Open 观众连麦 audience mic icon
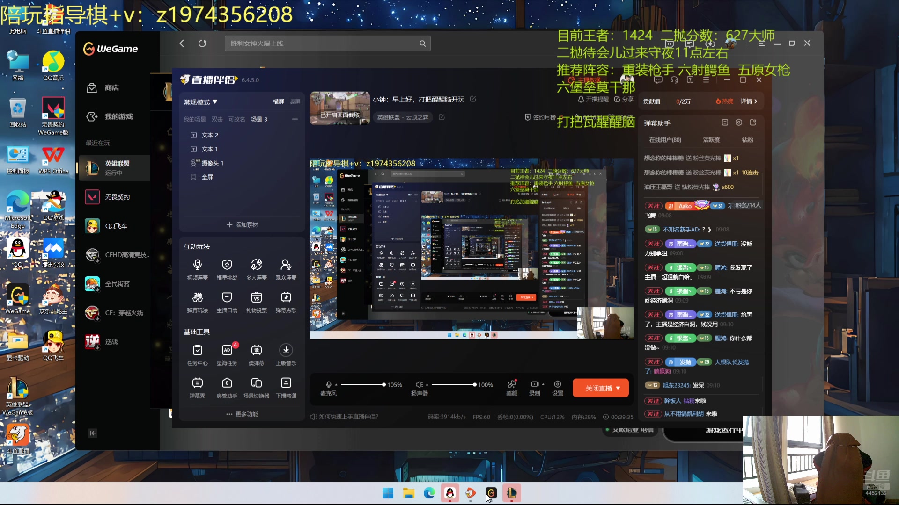 tap(286, 270)
